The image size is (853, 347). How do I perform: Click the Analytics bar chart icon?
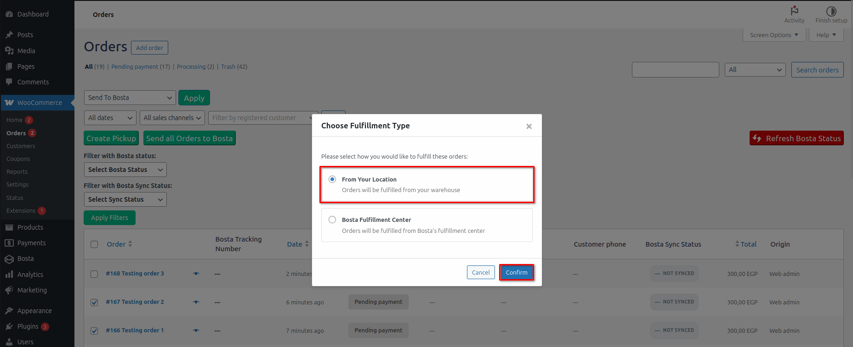pyautogui.click(x=9, y=275)
